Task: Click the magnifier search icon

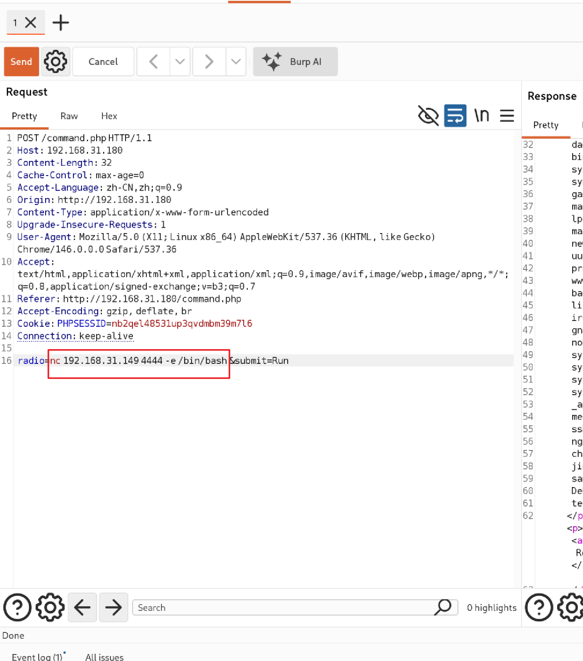Action: pyautogui.click(x=443, y=607)
